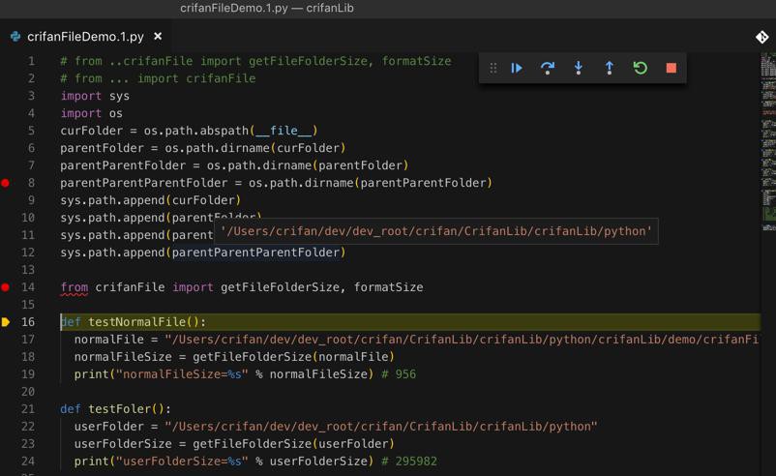This screenshot has height=476, width=776.
Task: Stop the debugging session
Action: click(672, 68)
